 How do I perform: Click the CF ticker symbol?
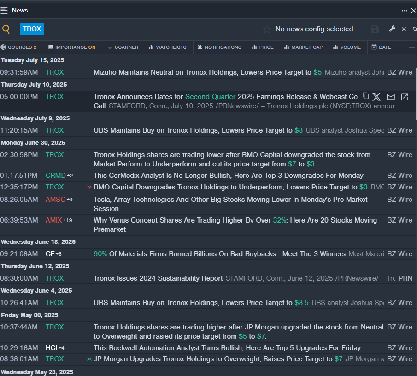50,254
